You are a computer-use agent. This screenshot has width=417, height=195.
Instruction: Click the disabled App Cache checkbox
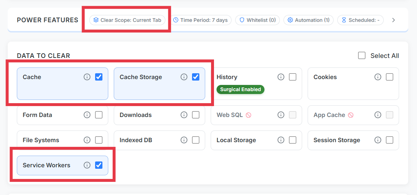click(390, 115)
